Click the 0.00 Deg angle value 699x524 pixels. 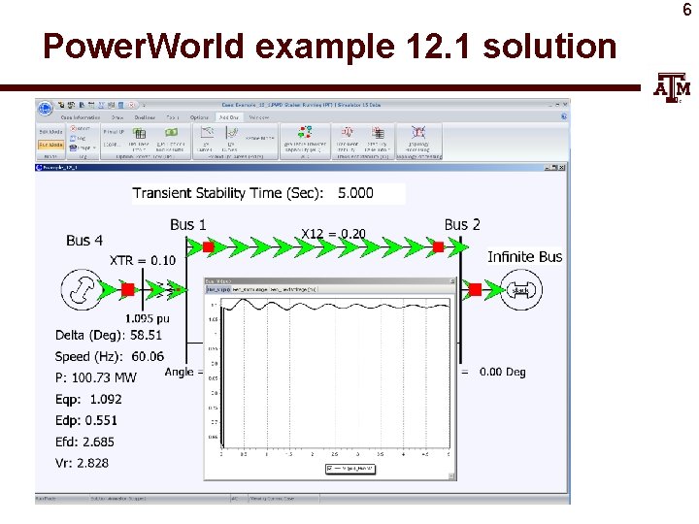(x=503, y=372)
